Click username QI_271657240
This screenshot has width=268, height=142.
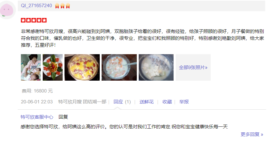click(x=36, y=6)
